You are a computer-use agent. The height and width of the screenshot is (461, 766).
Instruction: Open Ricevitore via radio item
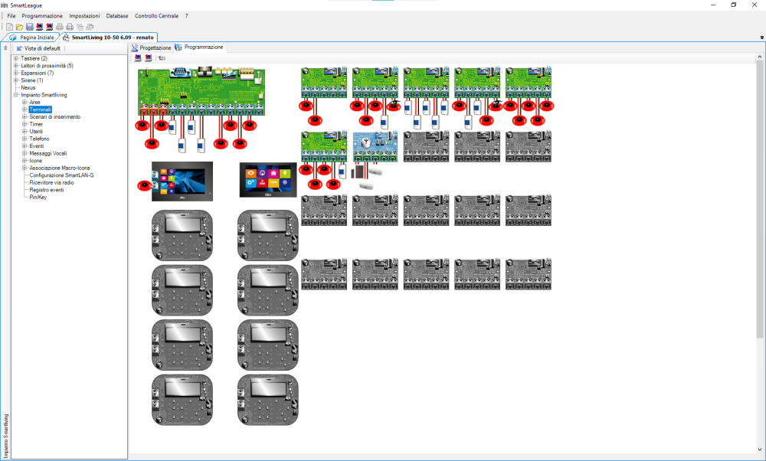[52, 183]
